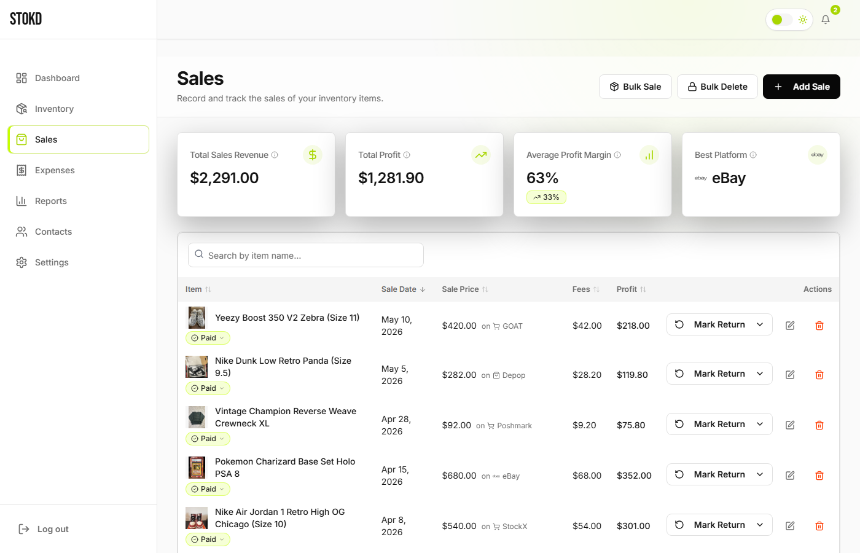The width and height of the screenshot is (860, 553).
Task: Toggle the light/dark theme switch
Action: tap(781, 20)
